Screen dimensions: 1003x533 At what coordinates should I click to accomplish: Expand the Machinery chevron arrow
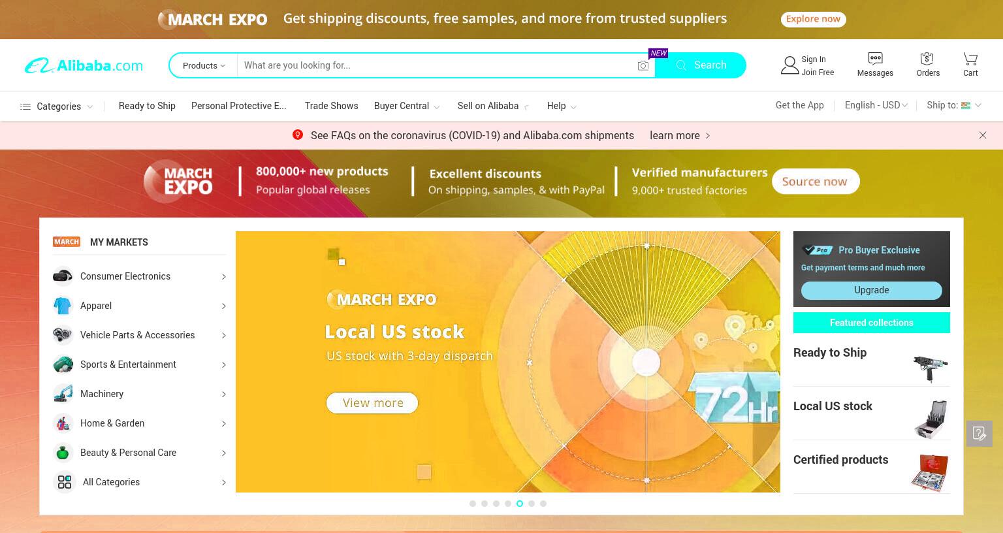point(223,395)
